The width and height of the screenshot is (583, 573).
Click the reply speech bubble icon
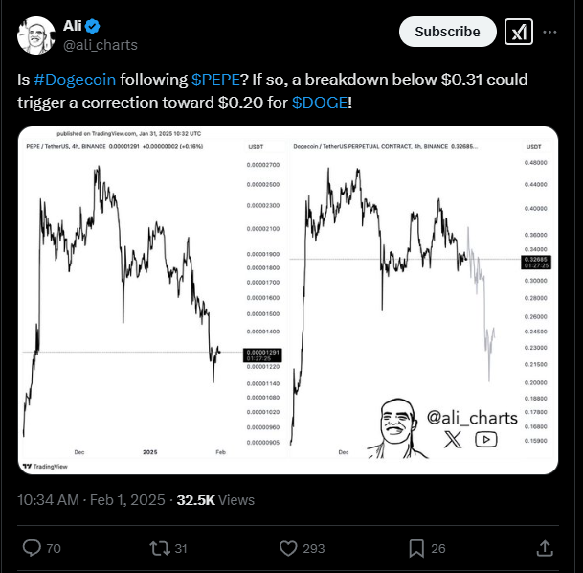pyautogui.click(x=32, y=548)
